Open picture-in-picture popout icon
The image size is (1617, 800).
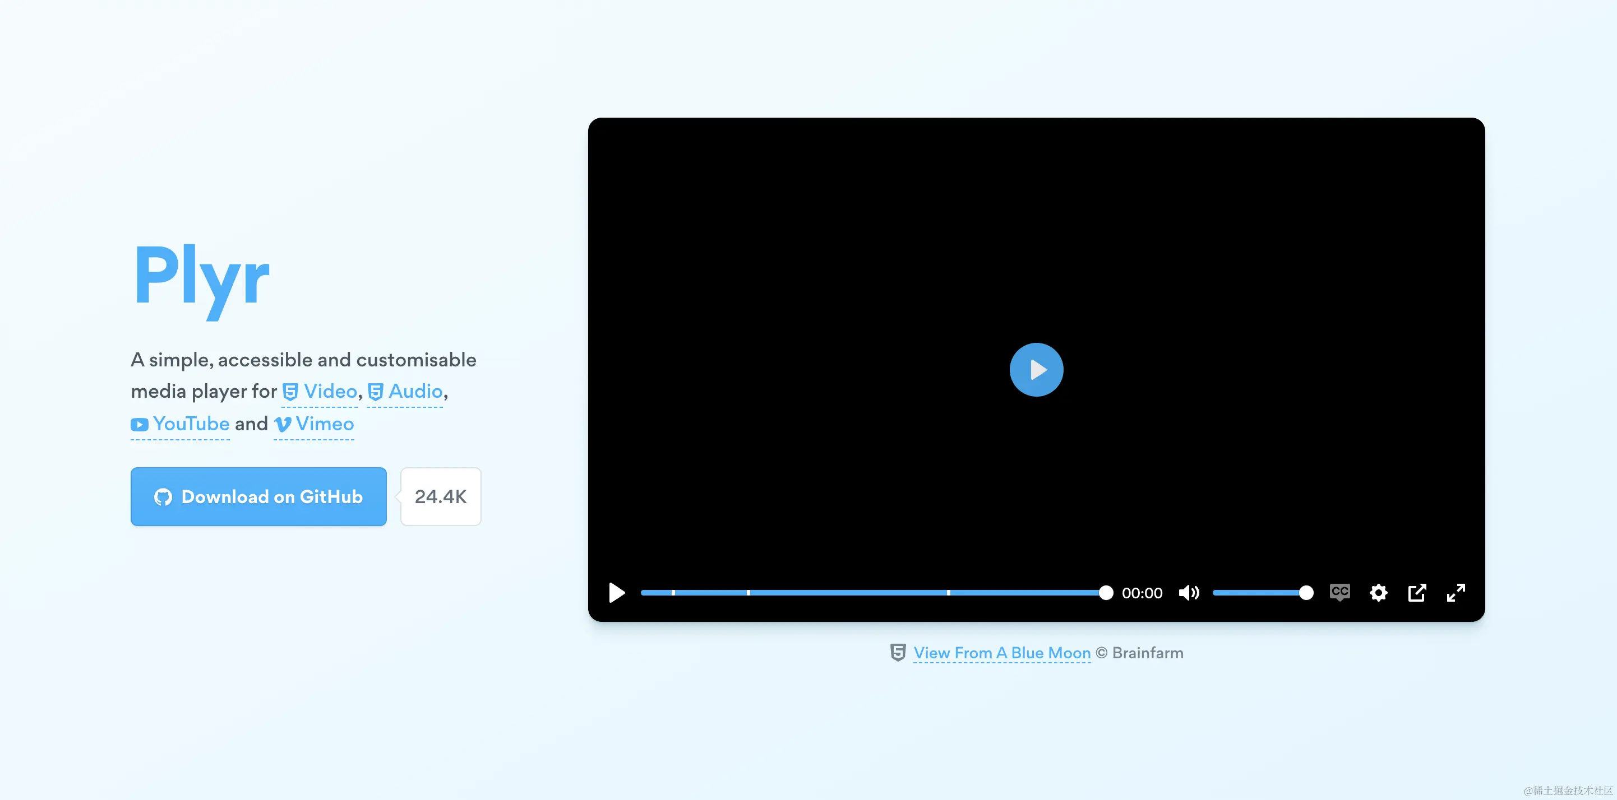pos(1417,593)
